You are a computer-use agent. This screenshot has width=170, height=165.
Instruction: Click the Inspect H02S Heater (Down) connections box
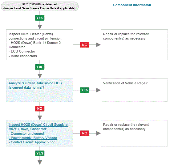tap(40, 45)
